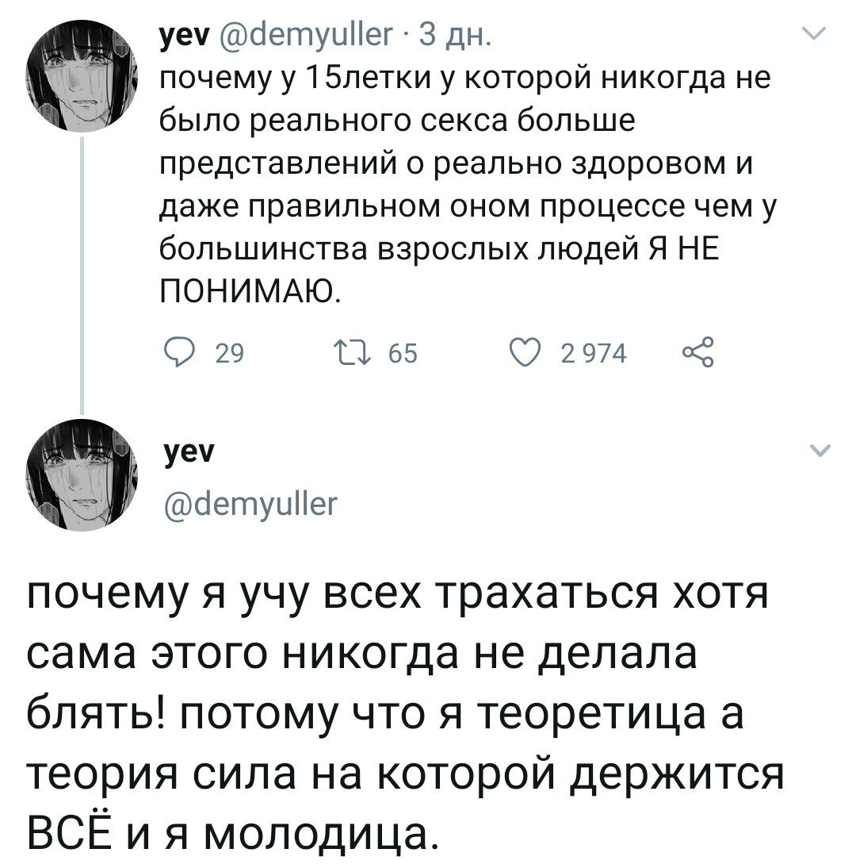
Task: Select the reply text starting 'почему я учу'
Action: 396,714
